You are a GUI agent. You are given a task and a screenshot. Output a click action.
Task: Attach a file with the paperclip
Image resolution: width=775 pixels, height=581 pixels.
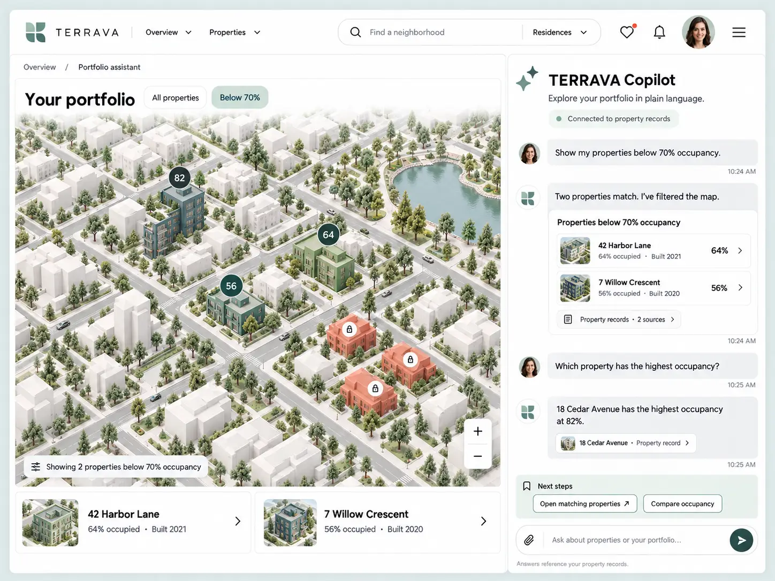[x=529, y=540]
